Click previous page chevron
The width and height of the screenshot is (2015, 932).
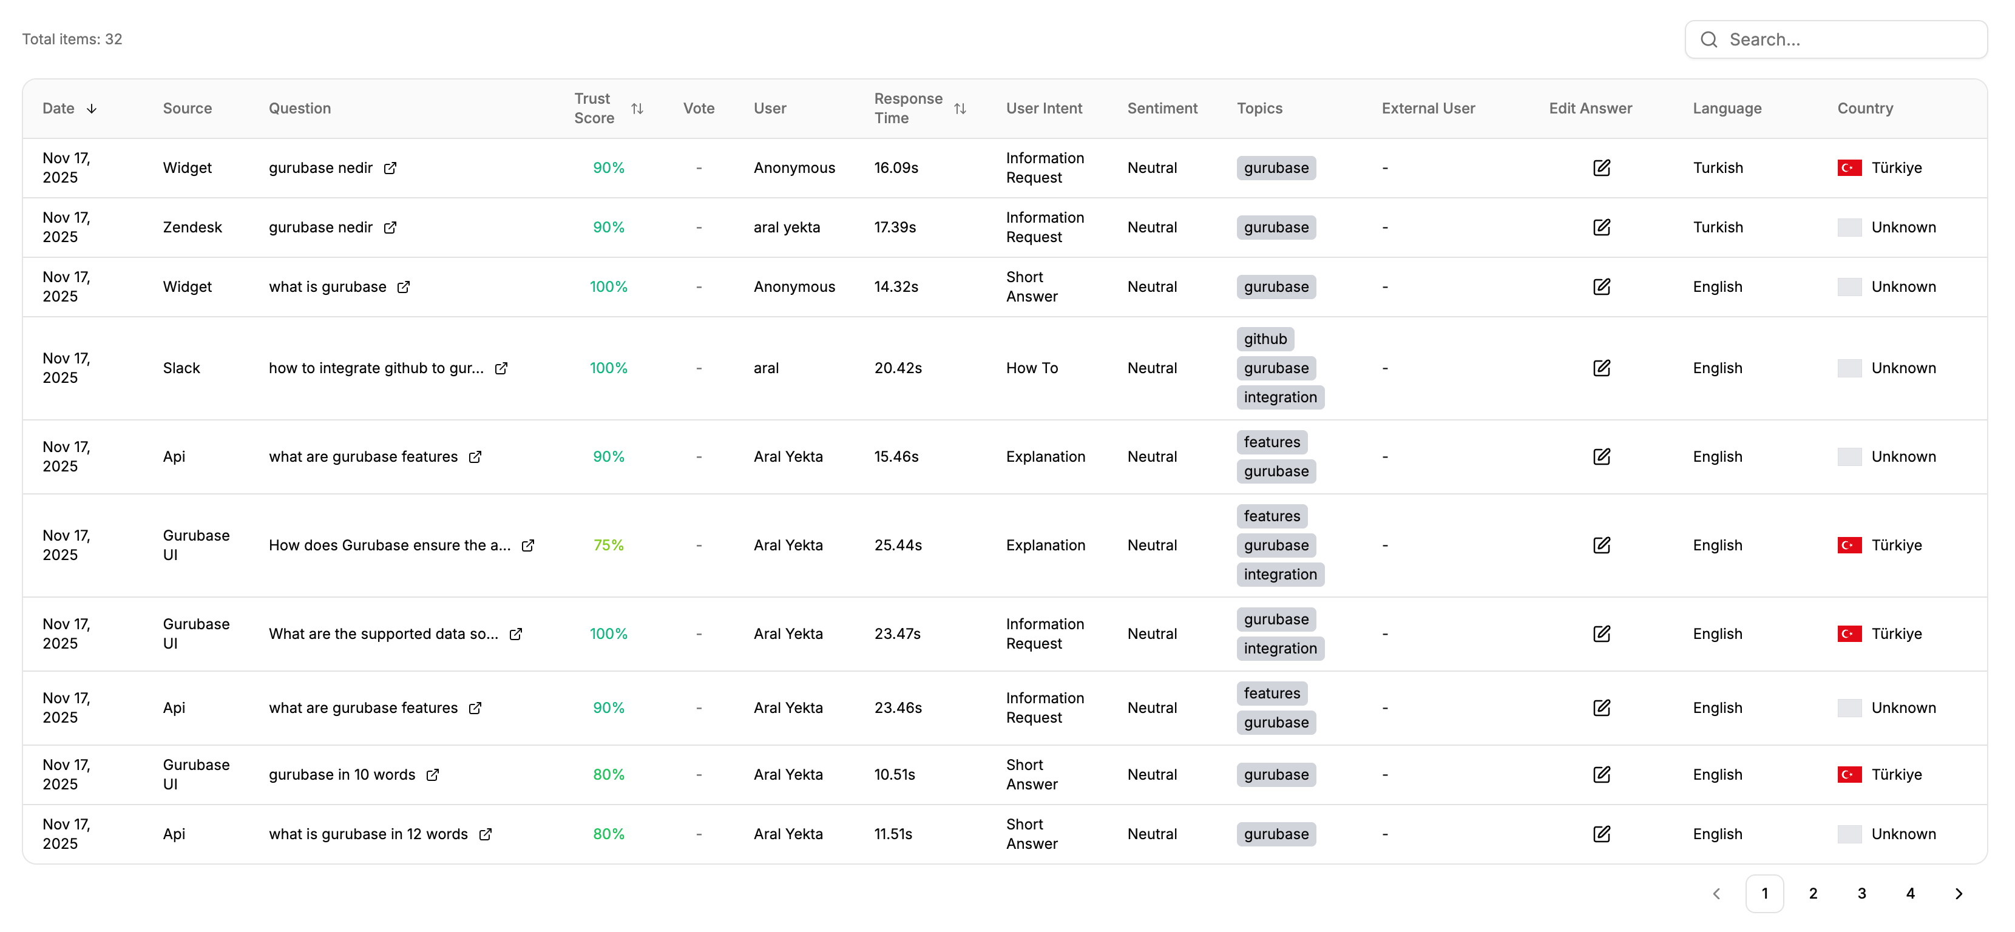point(1716,894)
